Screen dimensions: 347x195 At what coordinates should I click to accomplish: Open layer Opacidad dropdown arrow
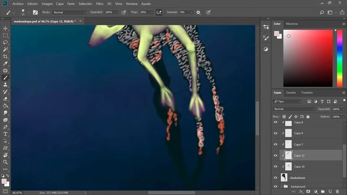point(343,109)
